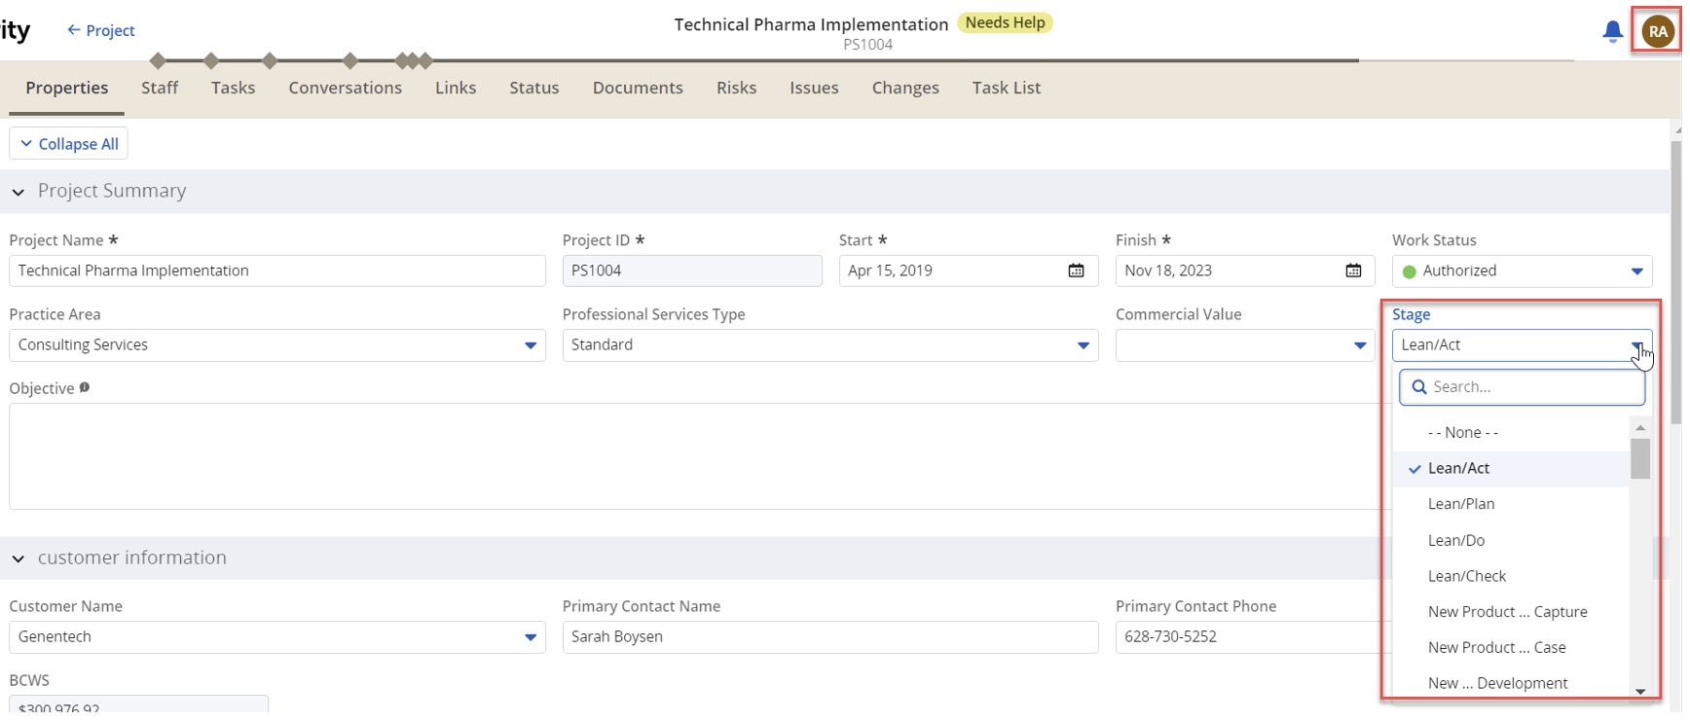
Task: Switch to the Tasks tab
Action: pyautogui.click(x=234, y=88)
